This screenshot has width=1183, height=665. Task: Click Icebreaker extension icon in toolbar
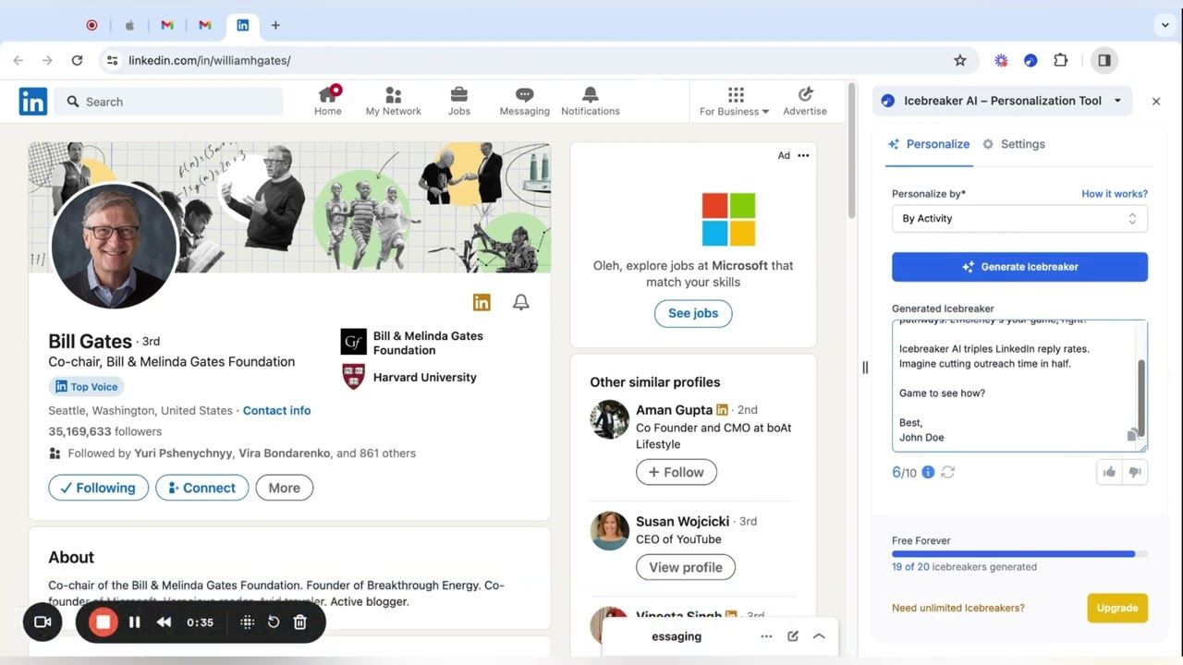click(x=1031, y=60)
